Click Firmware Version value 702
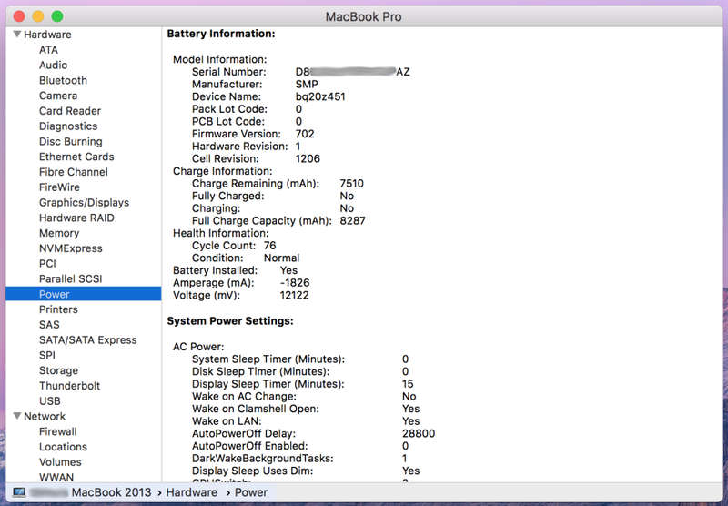 [305, 134]
